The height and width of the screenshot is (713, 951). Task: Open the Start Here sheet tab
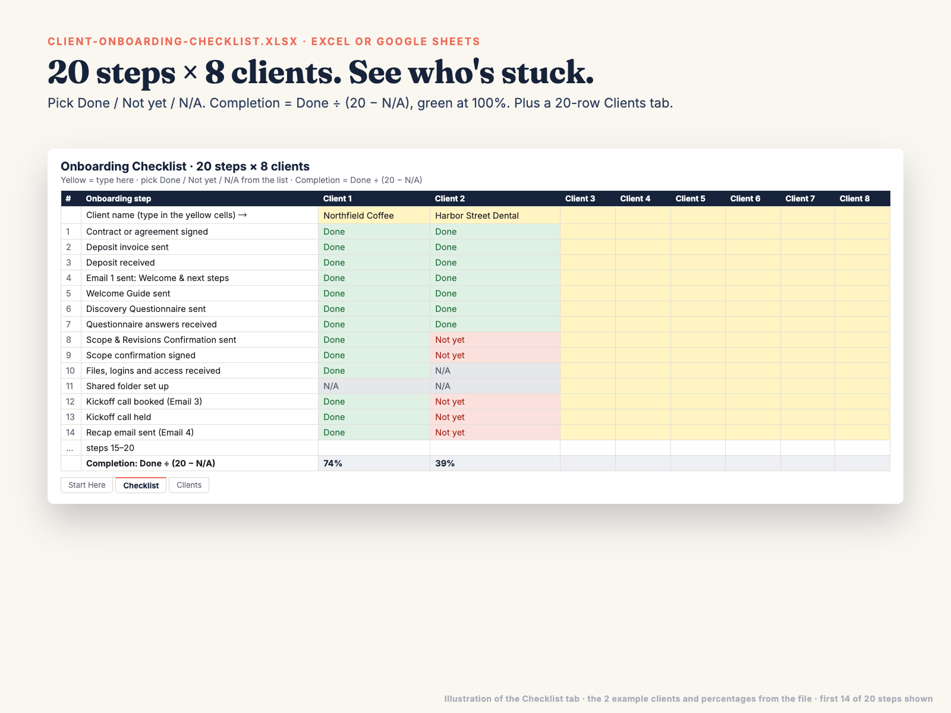(87, 485)
